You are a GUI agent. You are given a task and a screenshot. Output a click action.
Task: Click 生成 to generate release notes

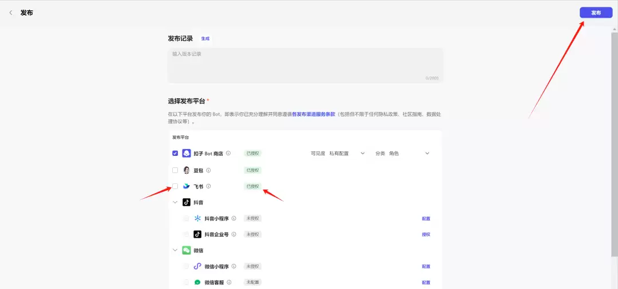click(x=205, y=38)
